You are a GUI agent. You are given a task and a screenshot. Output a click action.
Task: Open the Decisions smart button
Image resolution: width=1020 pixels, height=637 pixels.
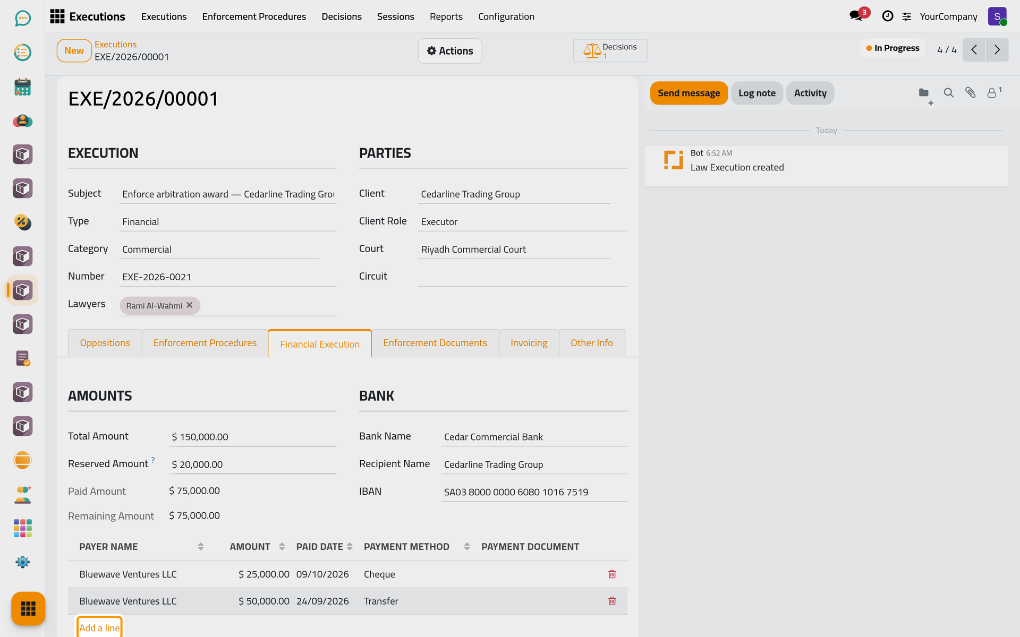[610, 51]
